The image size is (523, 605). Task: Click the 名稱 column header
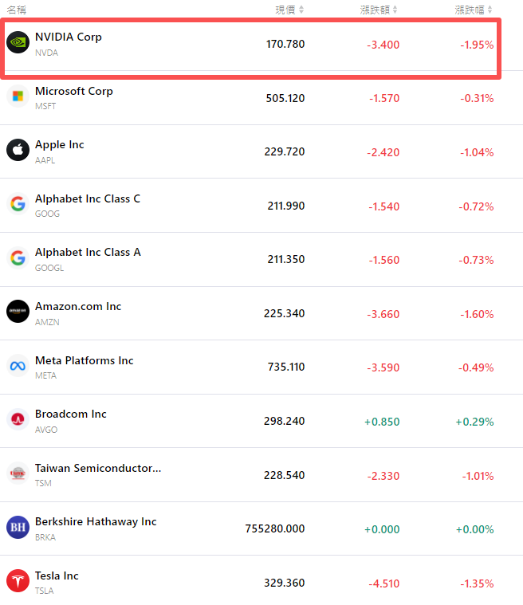tap(16, 10)
